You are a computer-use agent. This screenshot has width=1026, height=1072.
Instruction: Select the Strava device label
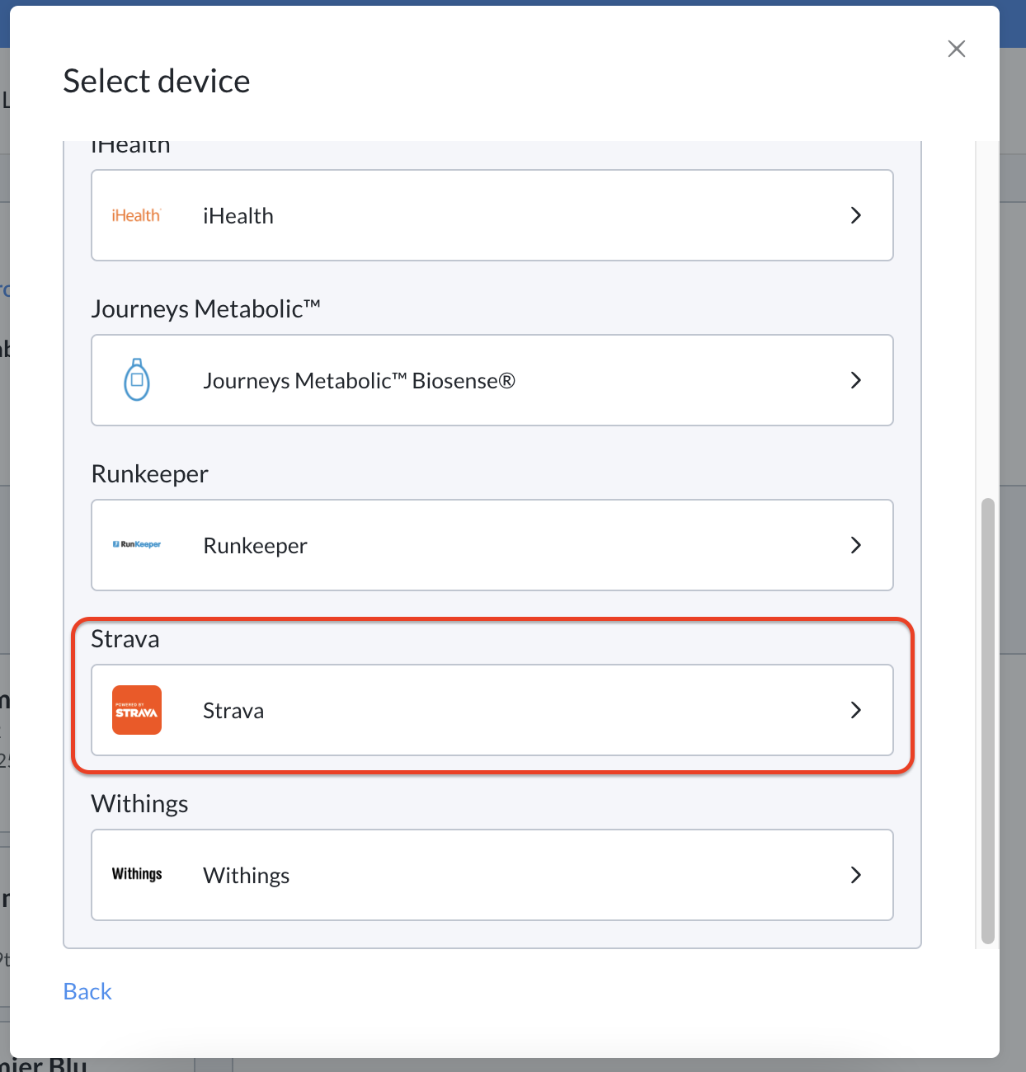[233, 711]
